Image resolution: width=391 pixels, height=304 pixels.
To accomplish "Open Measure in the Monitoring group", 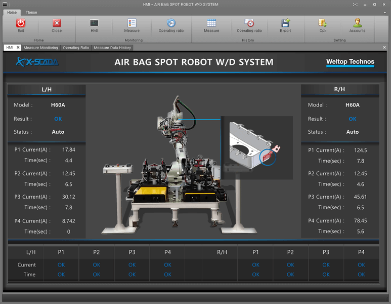I will pyautogui.click(x=132, y=23).
